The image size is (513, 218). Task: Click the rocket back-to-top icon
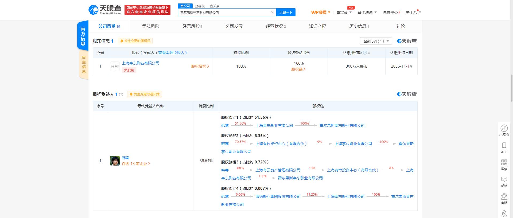click(x=504, y=213)
